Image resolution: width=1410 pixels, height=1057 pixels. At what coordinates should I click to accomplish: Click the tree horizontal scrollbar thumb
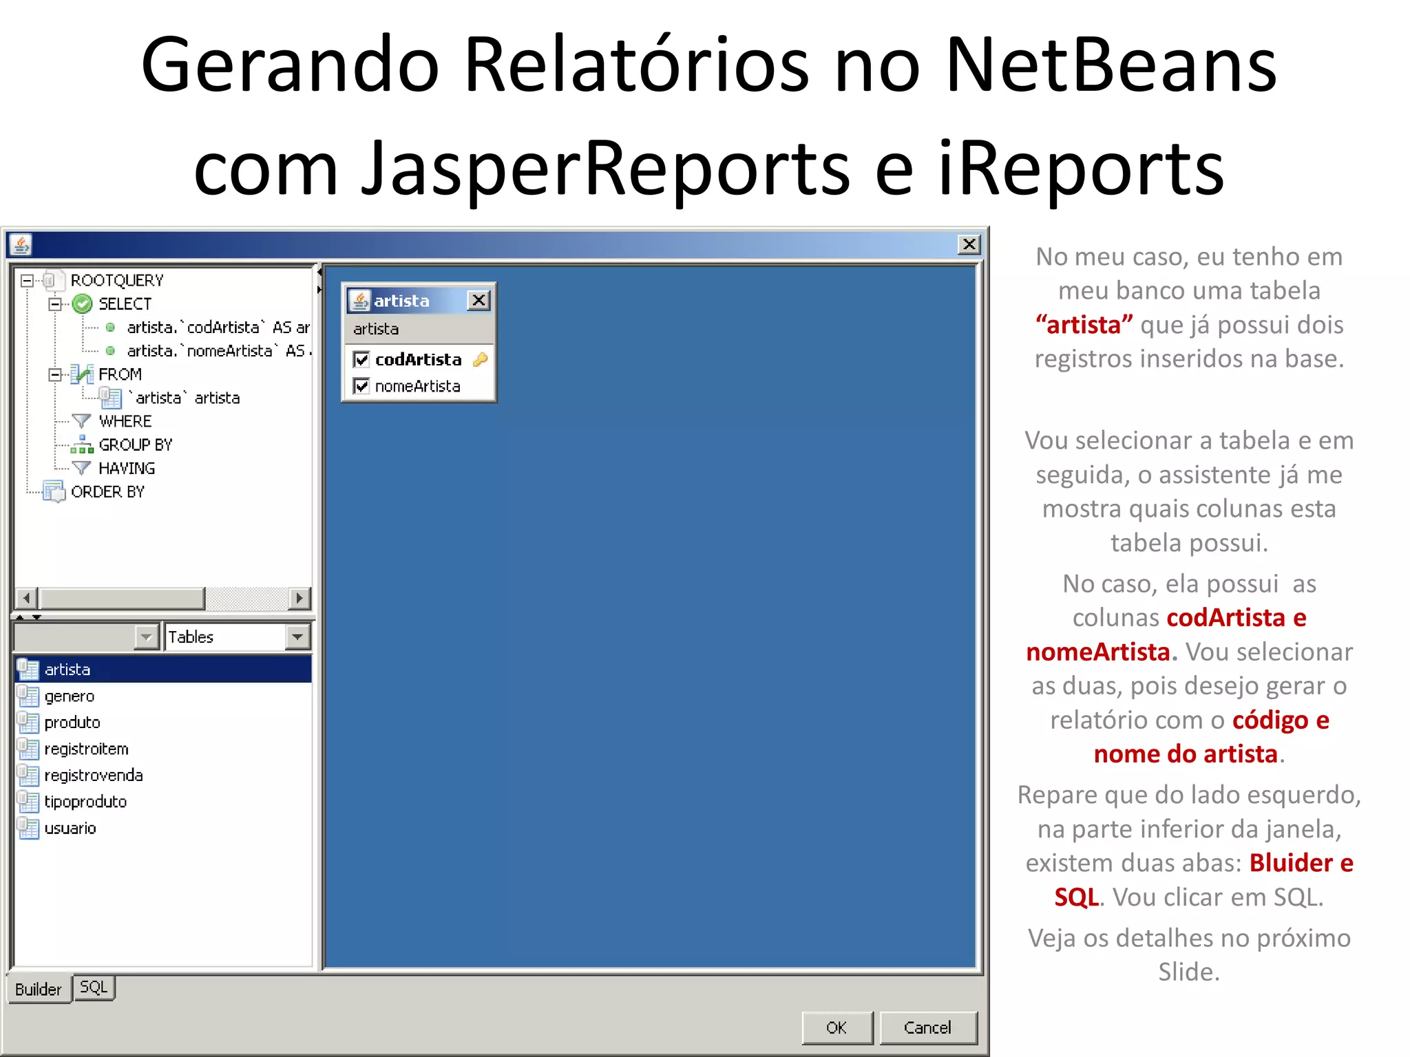point(122,598)
